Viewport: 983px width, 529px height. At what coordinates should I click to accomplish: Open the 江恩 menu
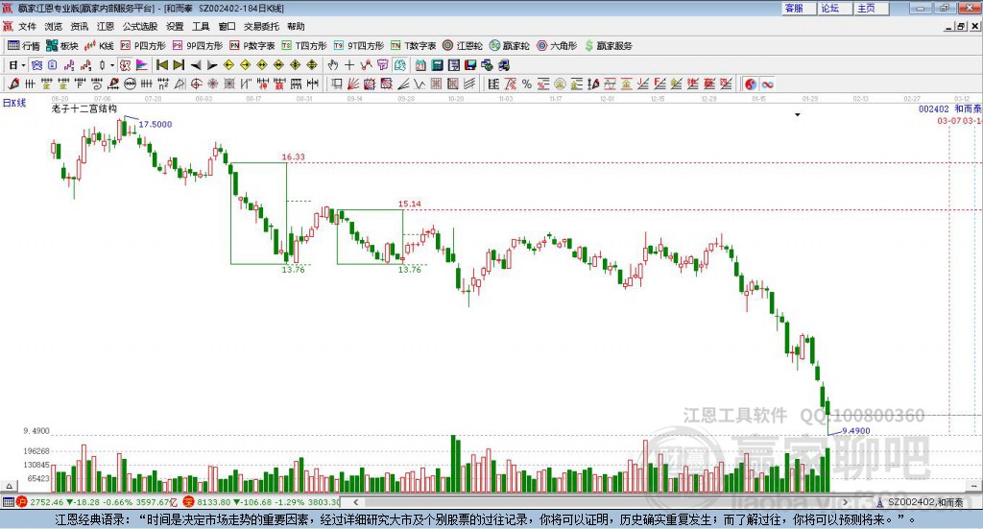(106, 26)
